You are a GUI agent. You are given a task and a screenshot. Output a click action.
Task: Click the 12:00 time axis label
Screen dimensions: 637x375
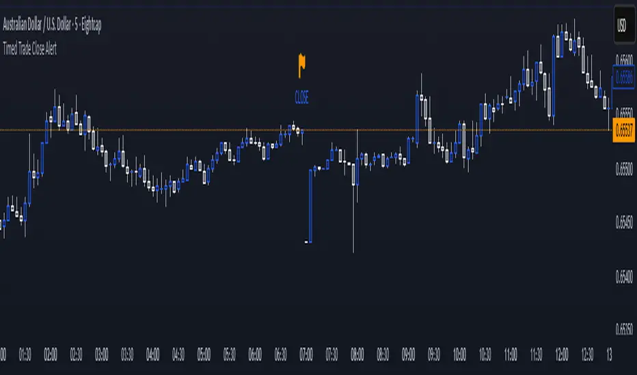[x=562, y=355]
